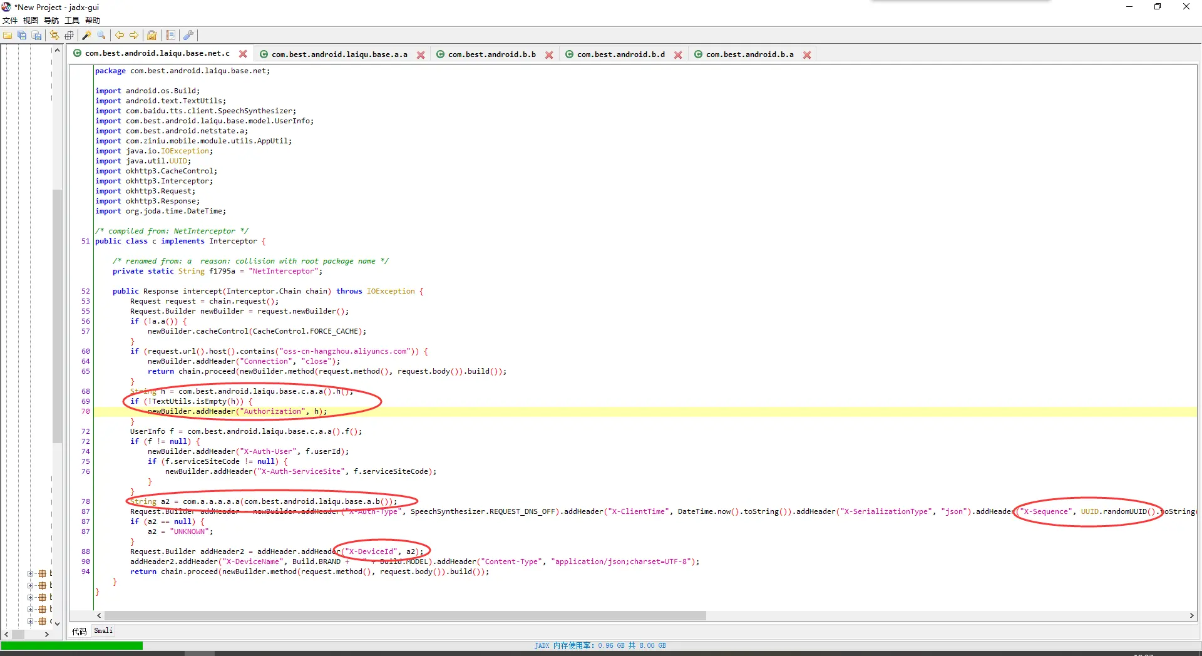This screenshot has width=1202, height=656.
Task: Click the "X-Auth-User" addHeader line
Action: point(249,451)
